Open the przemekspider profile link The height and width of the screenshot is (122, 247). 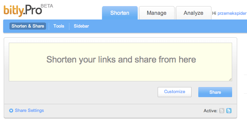(232, 13)
